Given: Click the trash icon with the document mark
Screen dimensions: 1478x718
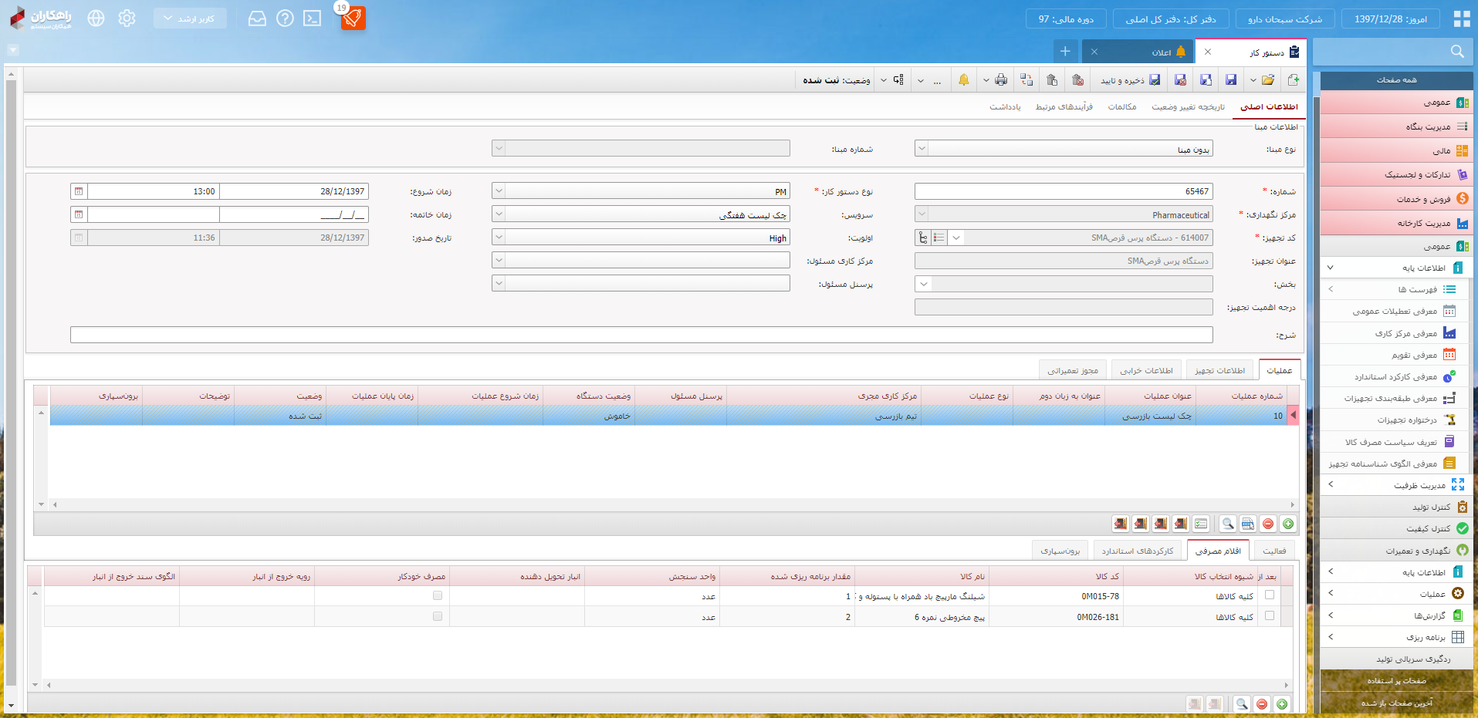Looking at the screenshot, I should [1052, 80].
